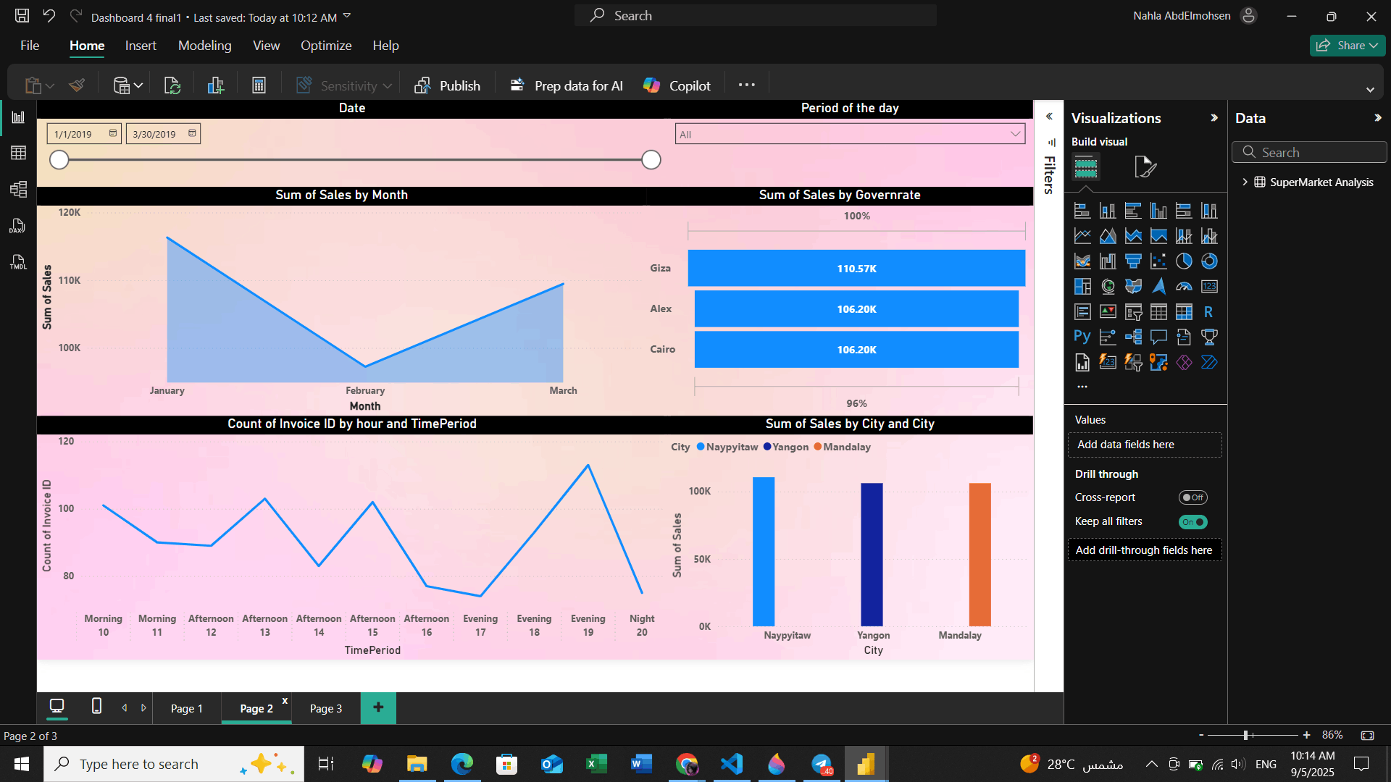1391x782 pixels.
Task: Open the Period of the day dropdown
Action: pos(1016,134)
